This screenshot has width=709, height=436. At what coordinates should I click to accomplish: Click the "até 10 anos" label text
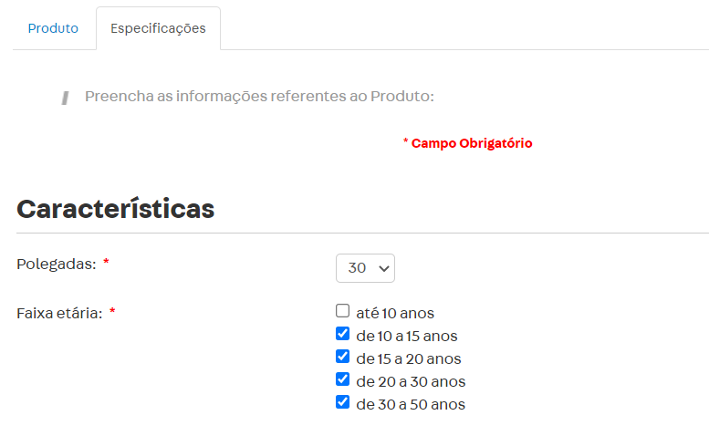tap(395, 314)
